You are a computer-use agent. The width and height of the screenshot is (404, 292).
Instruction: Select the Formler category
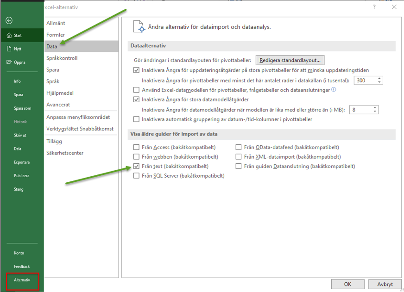click(56, 35)
